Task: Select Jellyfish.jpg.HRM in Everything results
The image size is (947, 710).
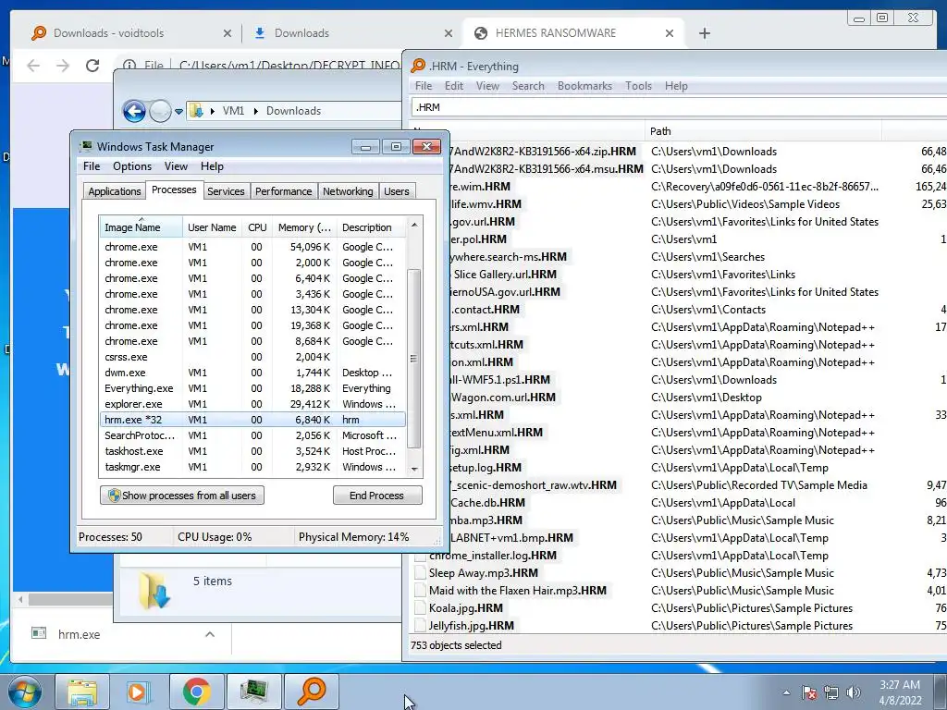Action: tap(471, 626)
